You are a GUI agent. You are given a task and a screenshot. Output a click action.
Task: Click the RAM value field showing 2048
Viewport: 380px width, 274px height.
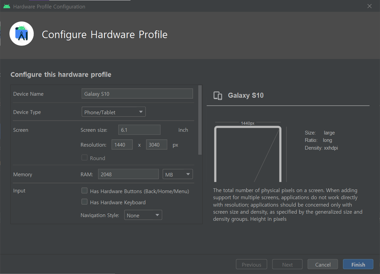click(128, 174)
